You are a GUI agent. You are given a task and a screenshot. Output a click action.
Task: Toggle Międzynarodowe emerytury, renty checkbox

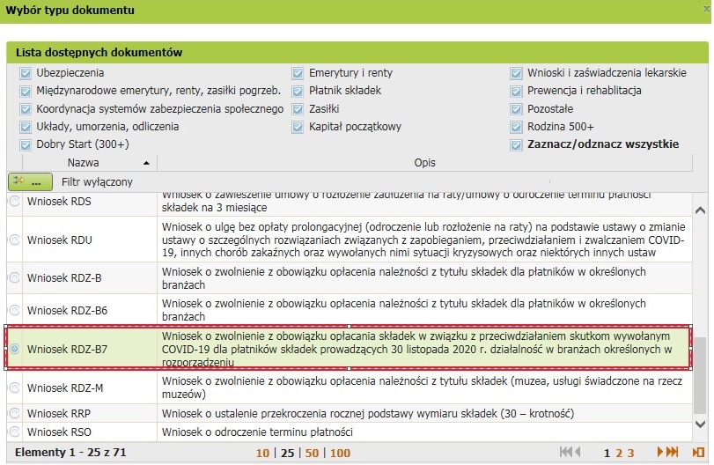26,91
